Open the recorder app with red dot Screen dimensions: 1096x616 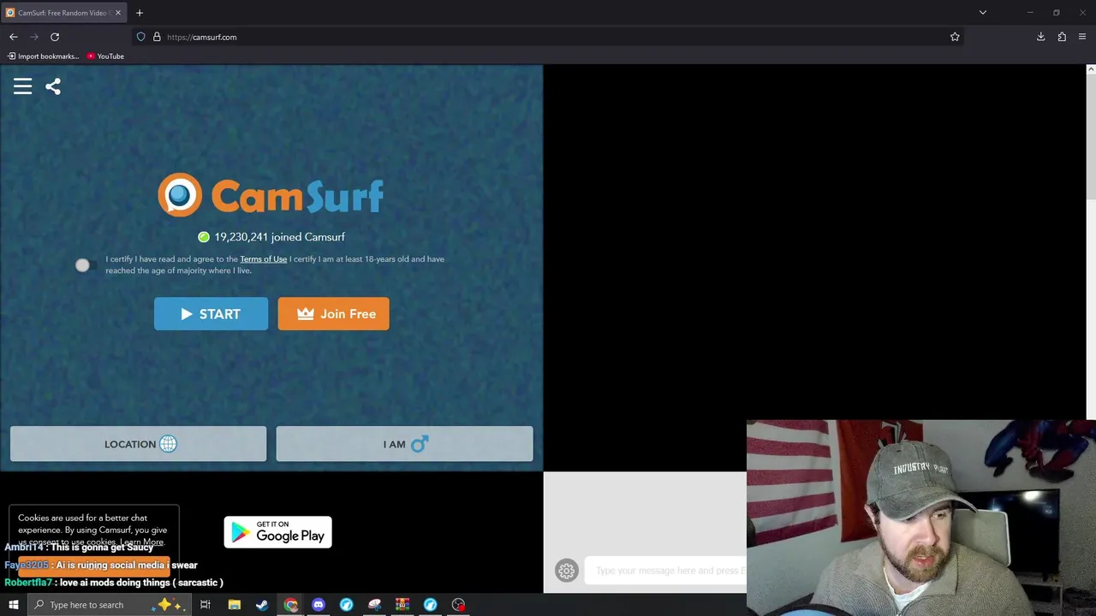(459, 605)
